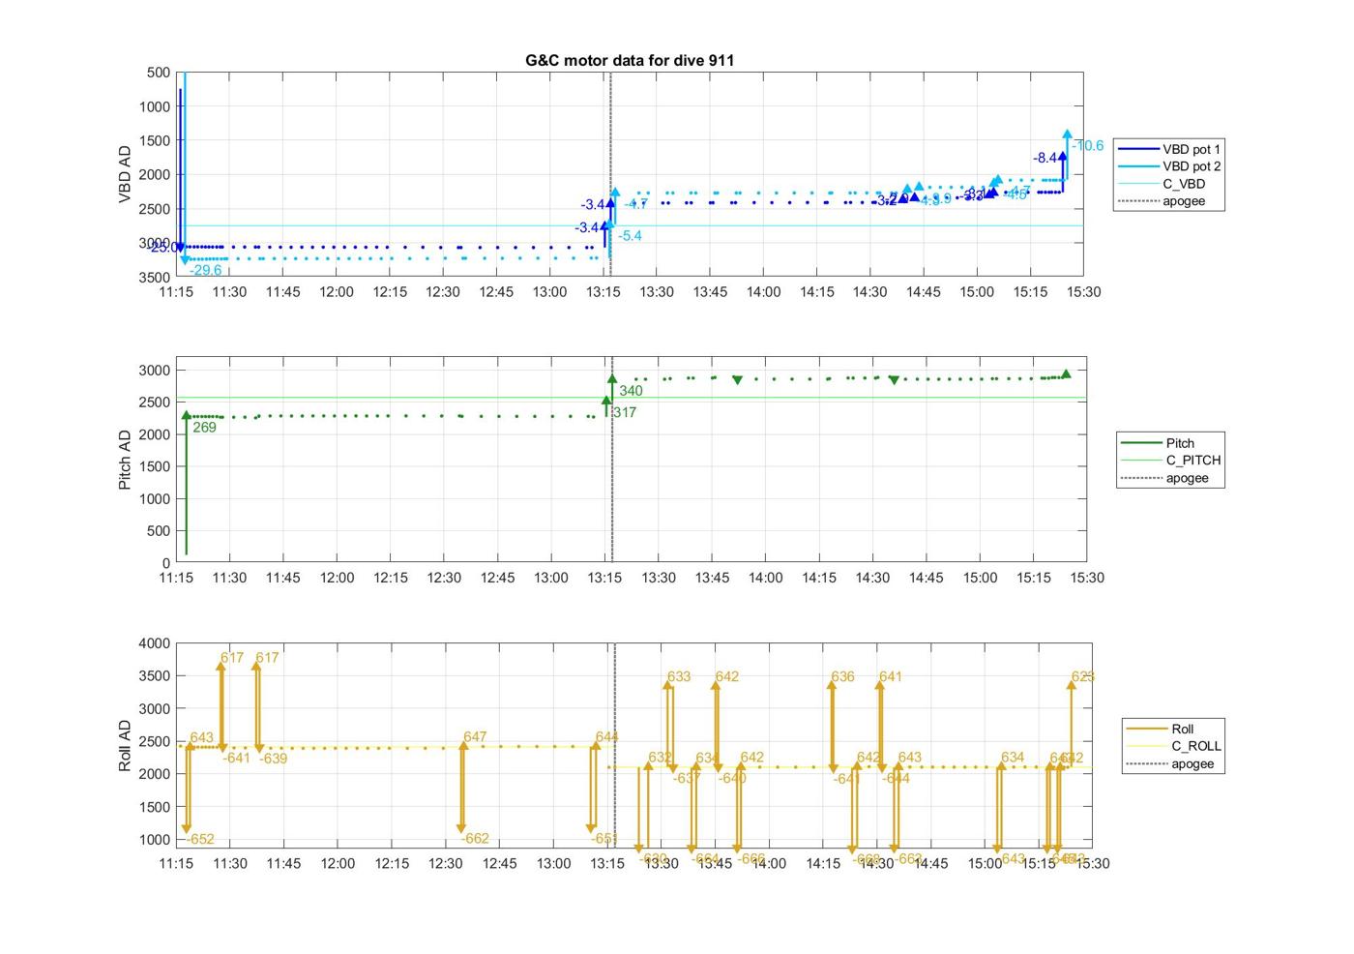
Task: Click the "317" label in the Pitch plot
Action: point(625,413)
